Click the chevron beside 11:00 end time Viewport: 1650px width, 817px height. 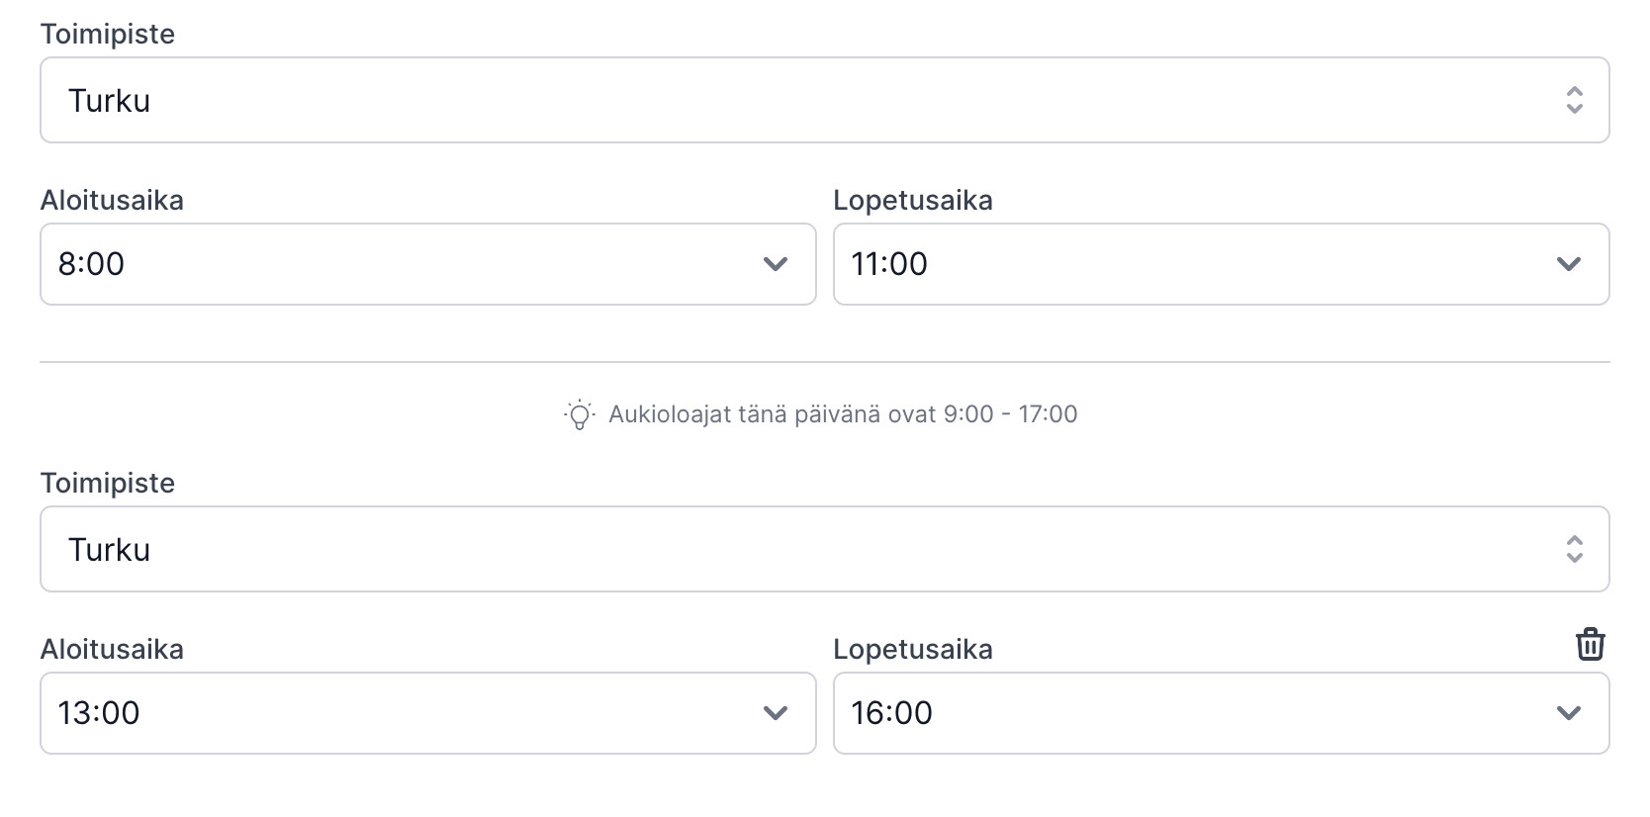click(1569, 264)
